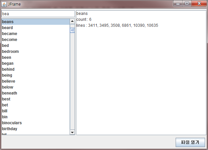208x150 pixels.
Task: Select 'bed' in the word list
Action: pyautogui.click(x=36, y=46)
